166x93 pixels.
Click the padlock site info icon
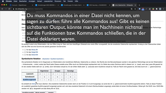pyautogui.click(x=14, y=9)
